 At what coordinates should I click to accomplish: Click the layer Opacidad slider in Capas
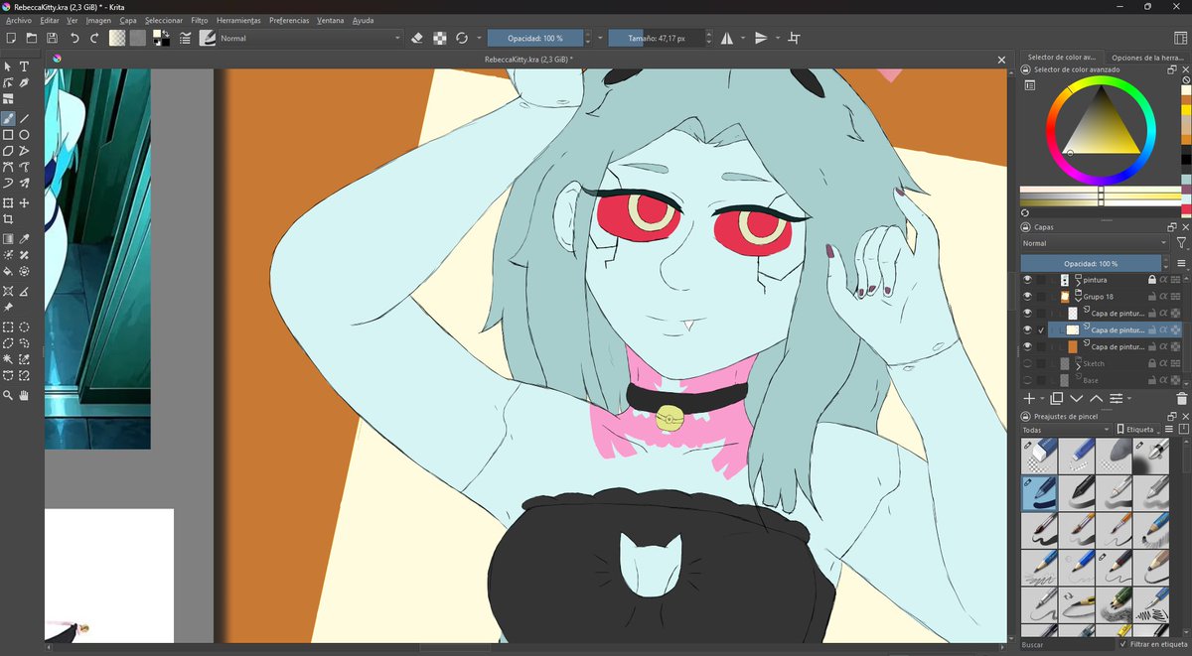tap(1092, 264)
